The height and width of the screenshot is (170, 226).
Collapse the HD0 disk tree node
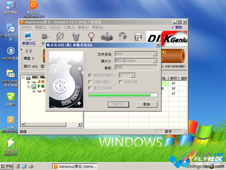pyautogui.click(x=23, y=77)
